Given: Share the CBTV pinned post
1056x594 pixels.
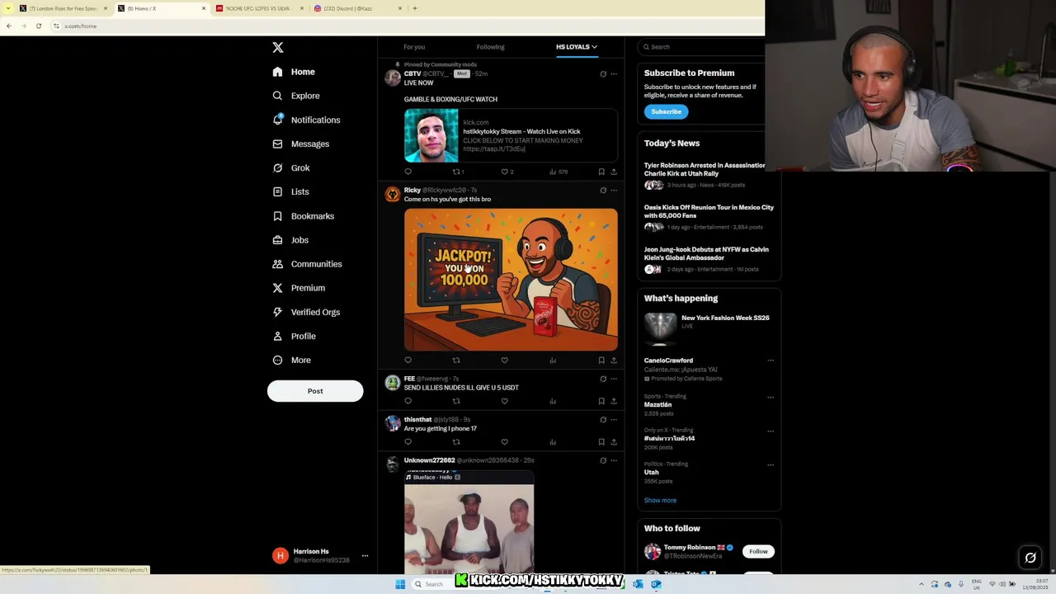Looking at the screenshot, I should click(614, 172).
